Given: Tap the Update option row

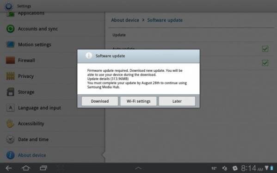Looking at the screenshot, I should (x=191, y=35).
